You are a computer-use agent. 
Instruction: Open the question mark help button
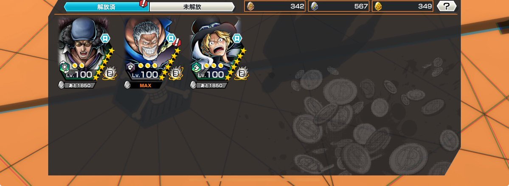point(446,6)
